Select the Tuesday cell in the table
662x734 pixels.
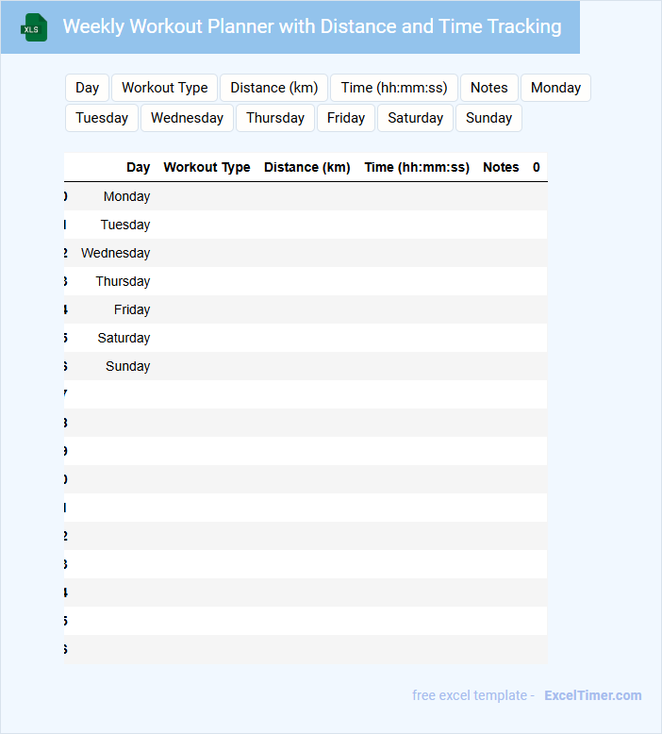click(125, 225)
